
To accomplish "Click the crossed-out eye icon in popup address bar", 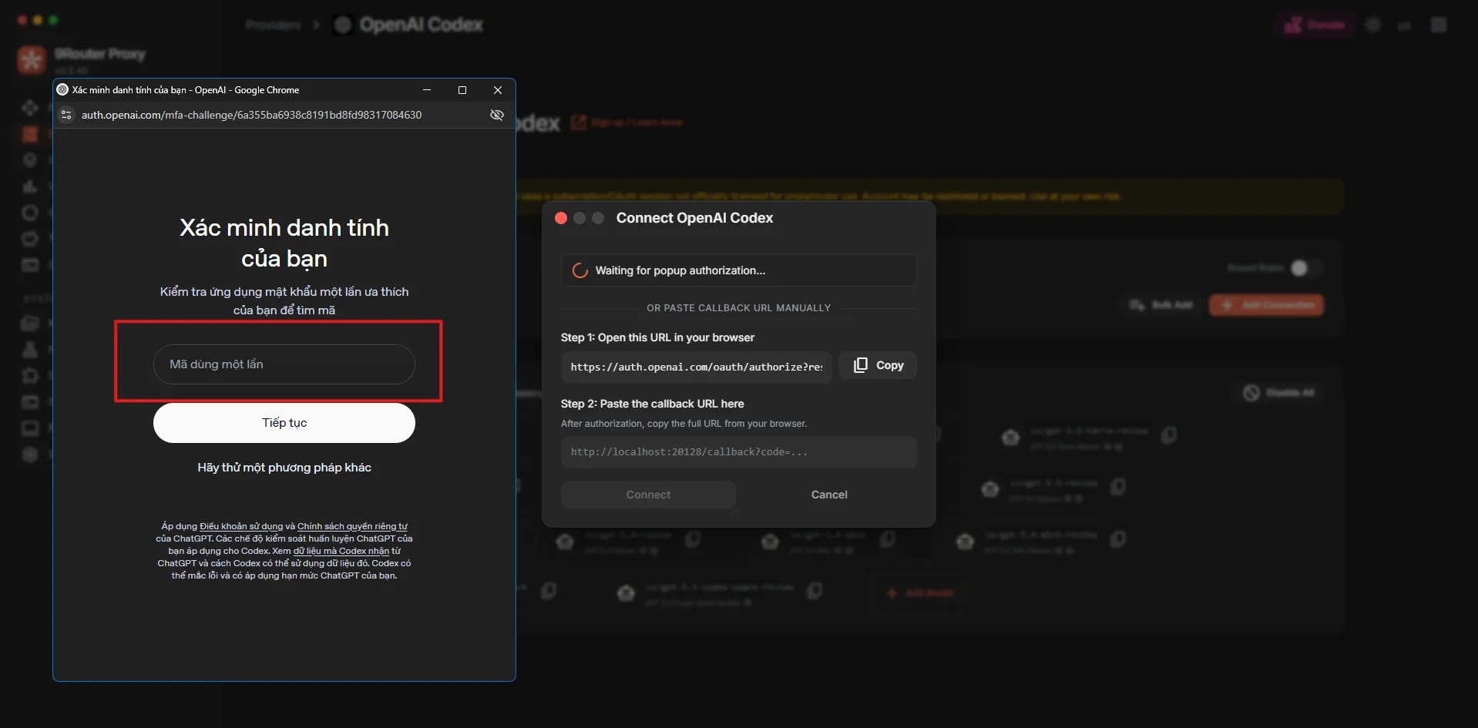I will point(497,115).
